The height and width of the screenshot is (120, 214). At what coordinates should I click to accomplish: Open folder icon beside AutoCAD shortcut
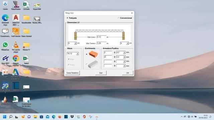pyautogui.click(x=26, y=19)
